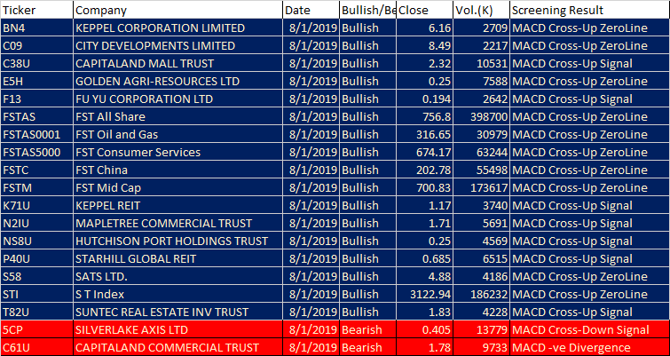The width and height of the screenshot is (670, 356).
Task: Select ticker cell FSTAS
Action: point(36,116)
